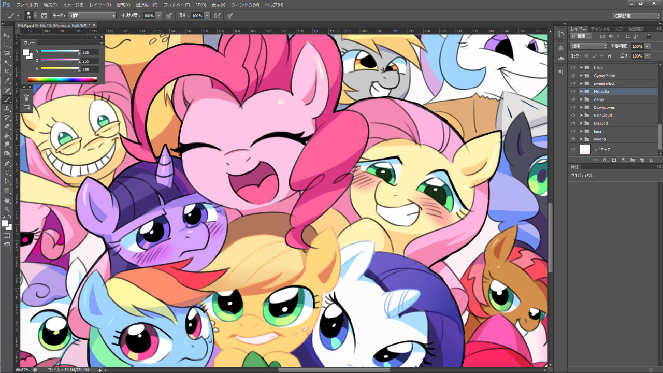Toggle Quick Mask mode icon

tap(7, 236)
